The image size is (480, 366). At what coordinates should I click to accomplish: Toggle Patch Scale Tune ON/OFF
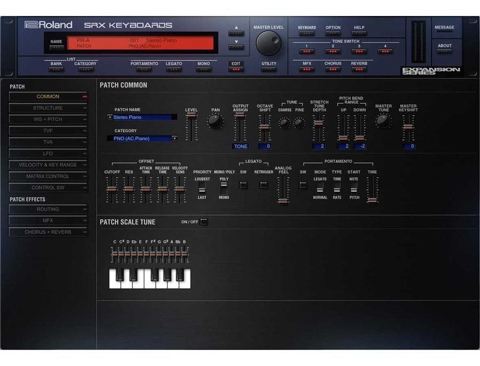[204, 222]
